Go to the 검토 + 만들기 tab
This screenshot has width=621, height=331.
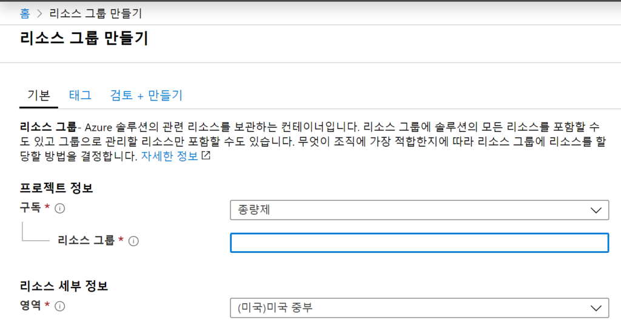146,95
